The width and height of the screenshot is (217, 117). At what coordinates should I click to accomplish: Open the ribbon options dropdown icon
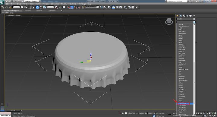pyautogui.click(x=62, y=11)
